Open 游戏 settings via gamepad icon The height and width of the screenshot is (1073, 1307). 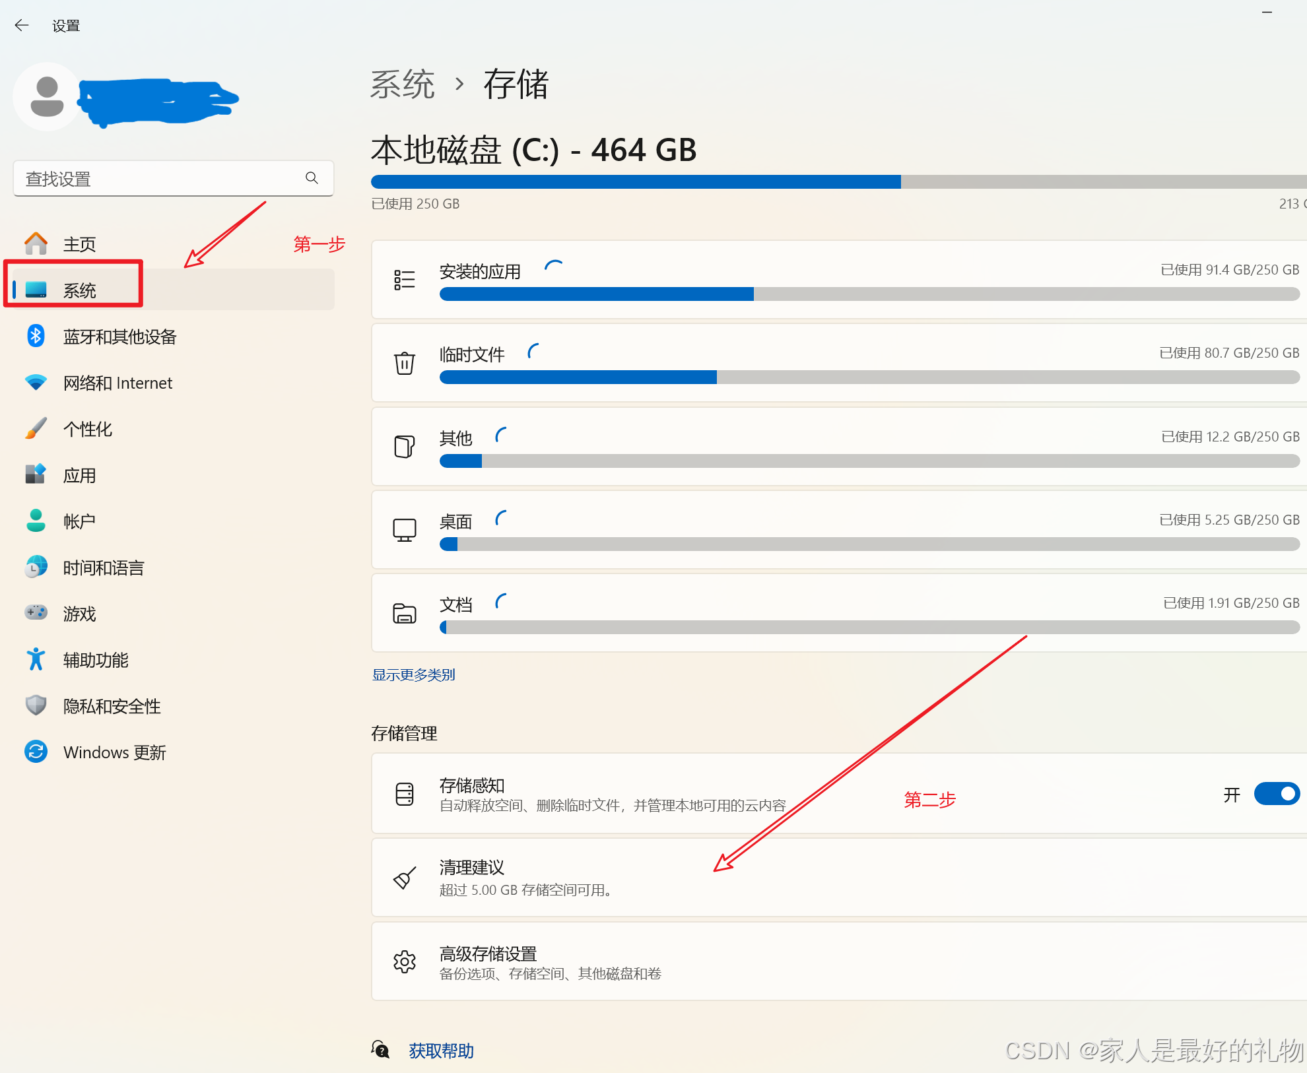click(36, 613)
